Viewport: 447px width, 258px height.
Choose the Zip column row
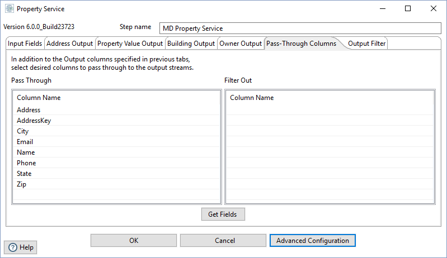(x=22, y=184)
